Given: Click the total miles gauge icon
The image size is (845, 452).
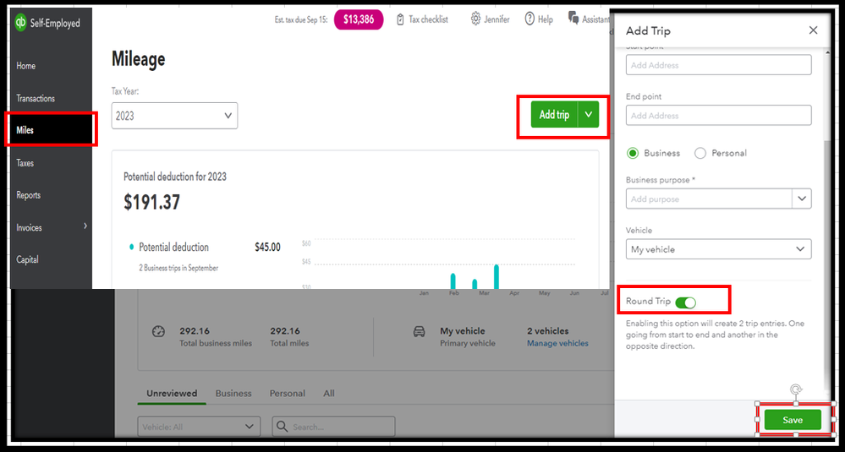Looking at the screenshot, I should pyautogui.click(x=157, y=331).
